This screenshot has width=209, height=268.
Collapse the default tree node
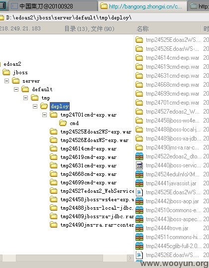(x=16, y=89)
